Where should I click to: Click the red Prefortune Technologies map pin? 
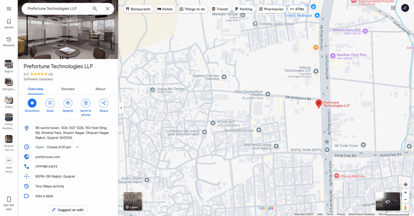[x=319, y=104]
